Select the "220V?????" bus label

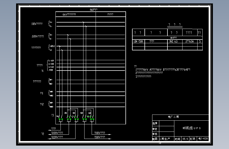pyautogui.click(x=38, y=36)
